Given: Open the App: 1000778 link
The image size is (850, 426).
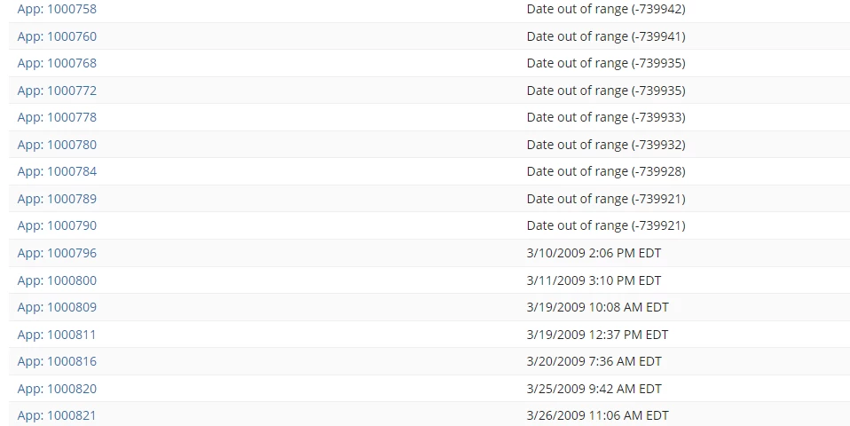Looking at the screenshot, I should (x=57, y=118).
